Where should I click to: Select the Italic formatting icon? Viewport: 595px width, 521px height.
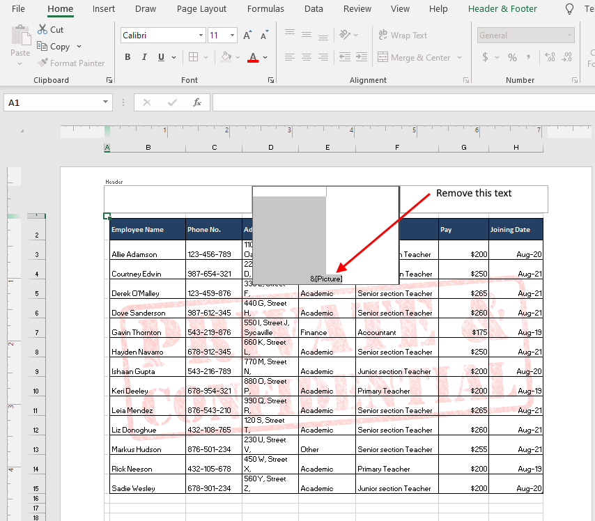click(x=144, y=57)
